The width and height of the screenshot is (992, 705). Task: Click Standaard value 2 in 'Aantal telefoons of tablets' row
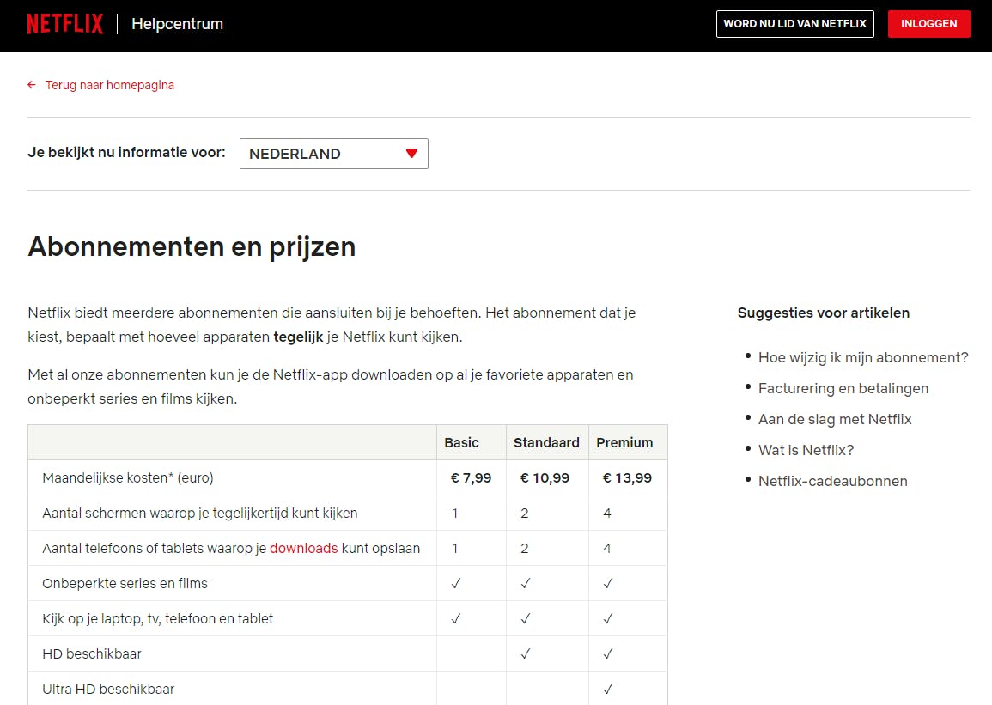point(525,548)
